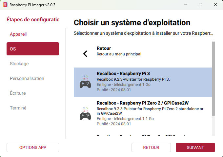Image resolution: width=223 pixels, height=157 pixels.
Task: Maximize the Raspberry Pi Imager window
Action: point(200,5)
